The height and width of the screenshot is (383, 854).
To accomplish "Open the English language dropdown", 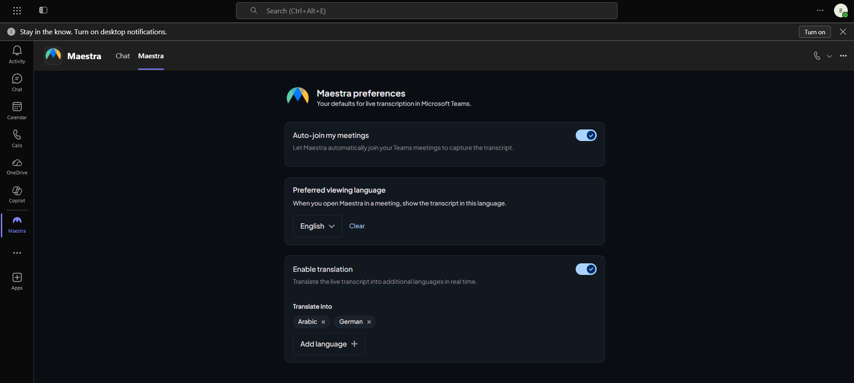I will 317,226.
